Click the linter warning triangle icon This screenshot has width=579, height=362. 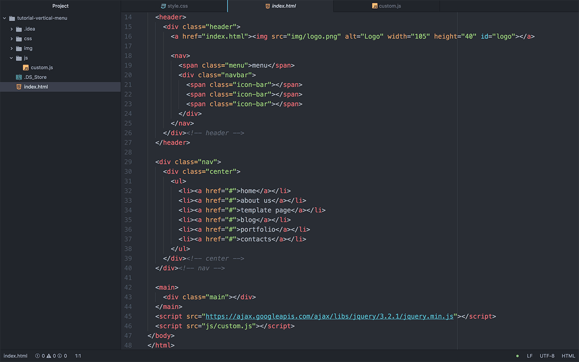[49, 356]
